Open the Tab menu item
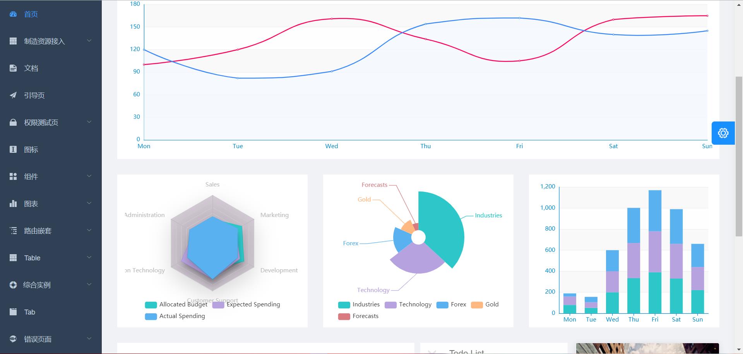 click(29, 312)
